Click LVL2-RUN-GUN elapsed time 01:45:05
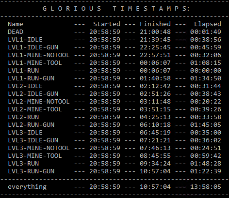Viewport: 229px width, 198px height. 206,125
